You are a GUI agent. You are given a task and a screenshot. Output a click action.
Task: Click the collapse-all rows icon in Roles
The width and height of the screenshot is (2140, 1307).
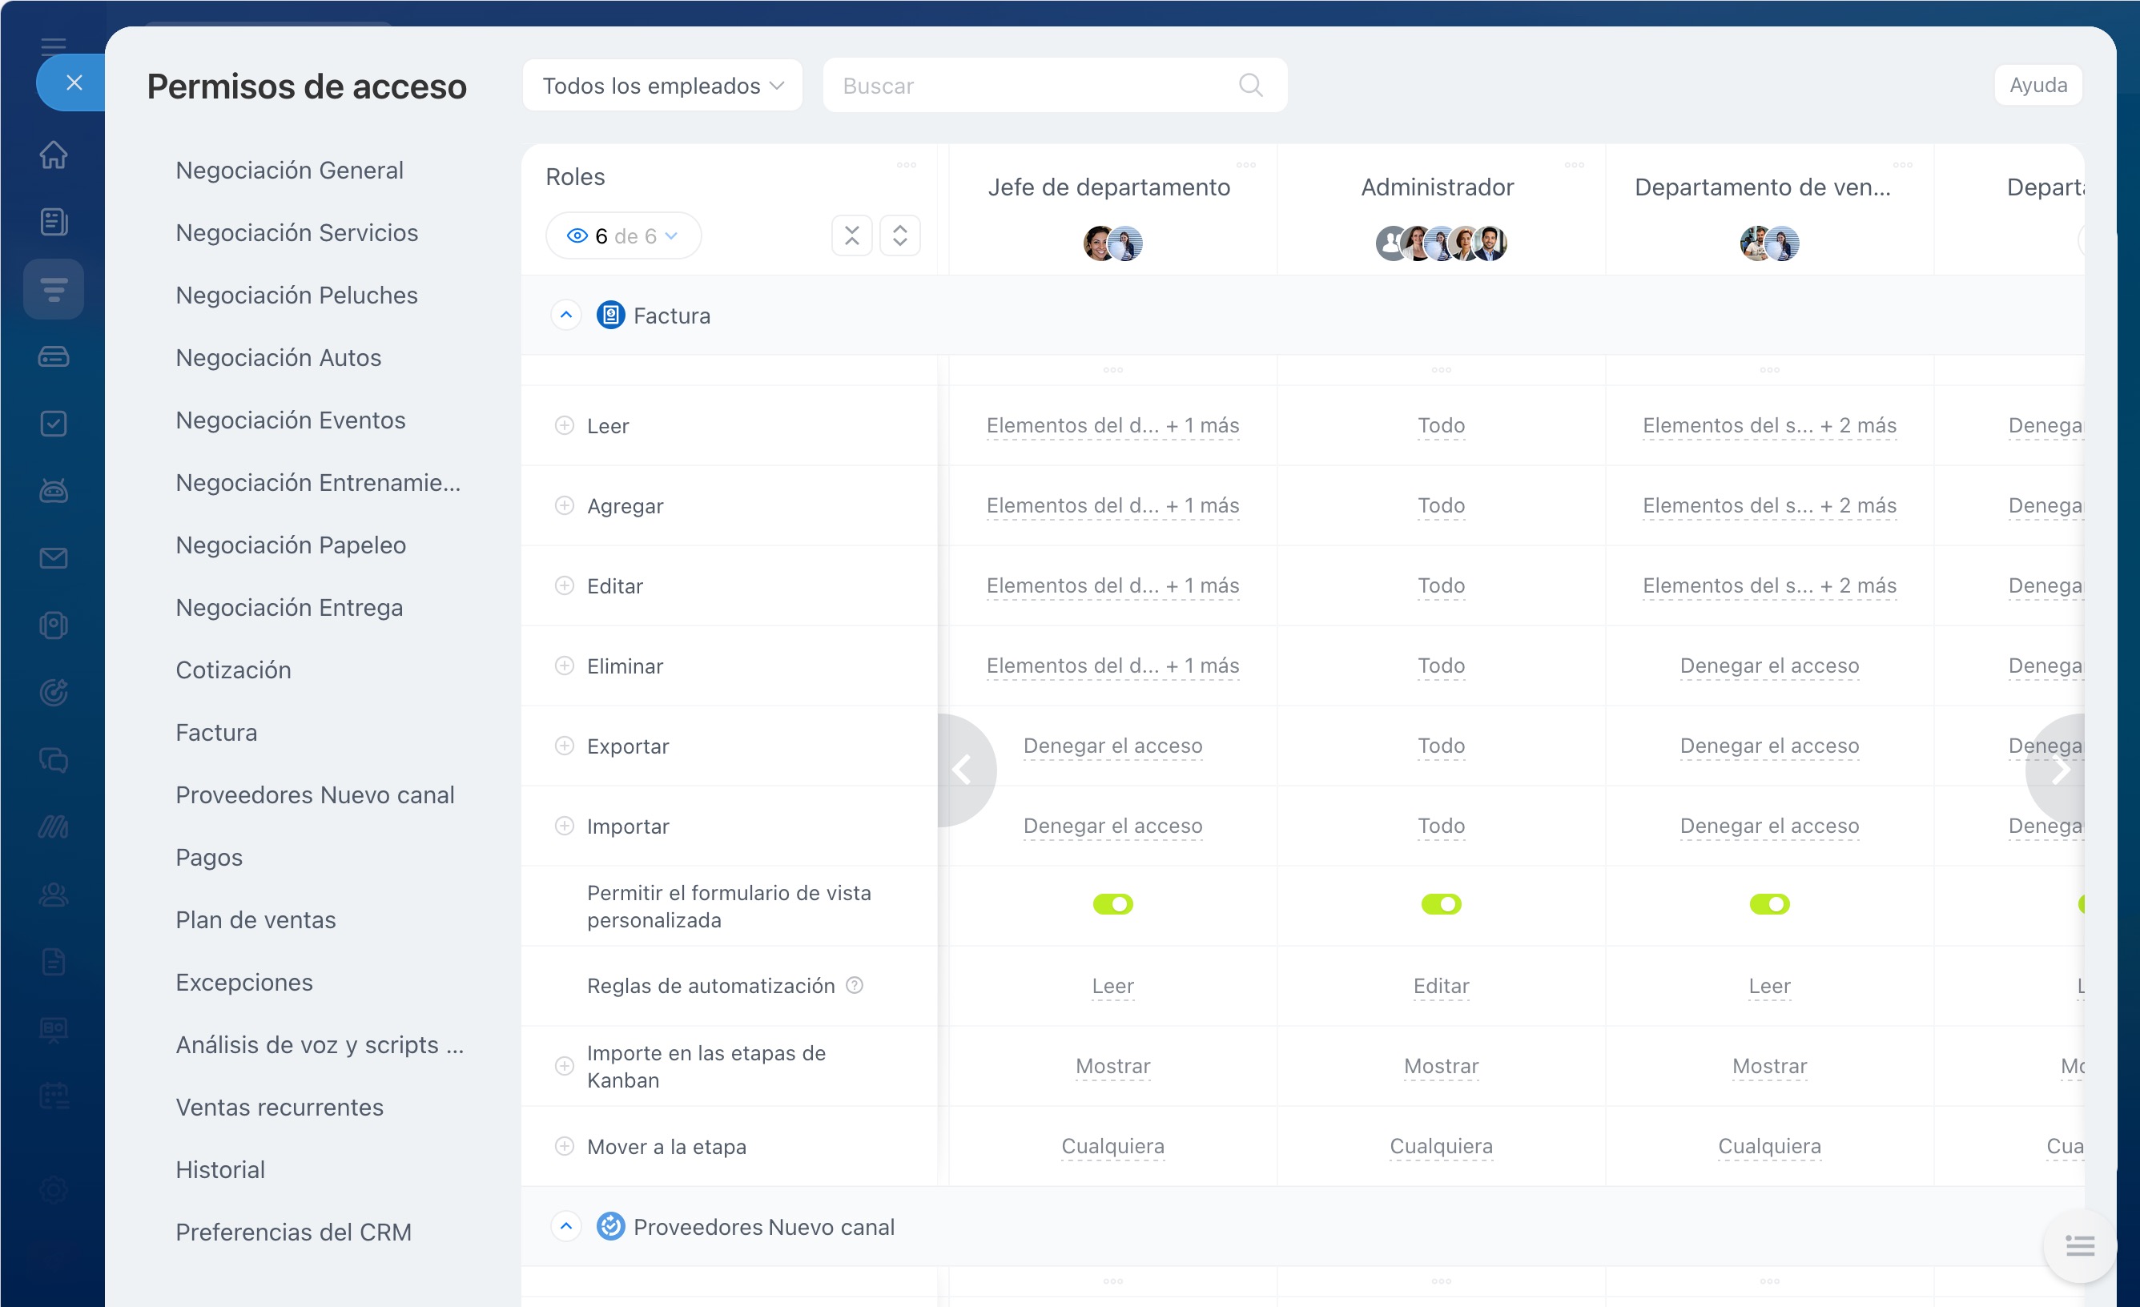click(852, 236)
